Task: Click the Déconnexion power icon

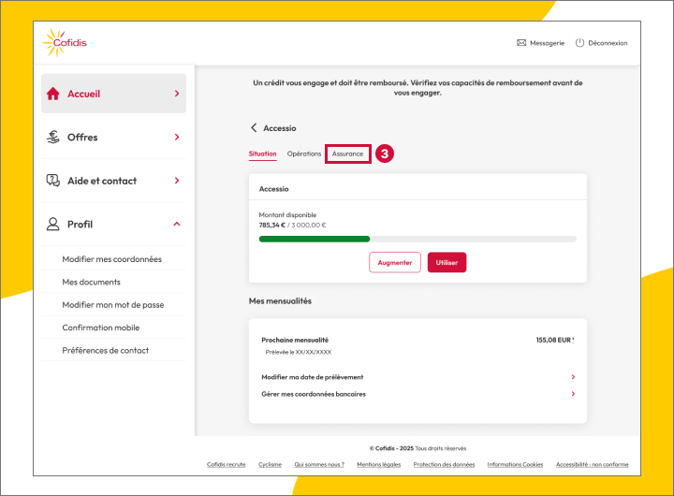Action: point(579,43)
